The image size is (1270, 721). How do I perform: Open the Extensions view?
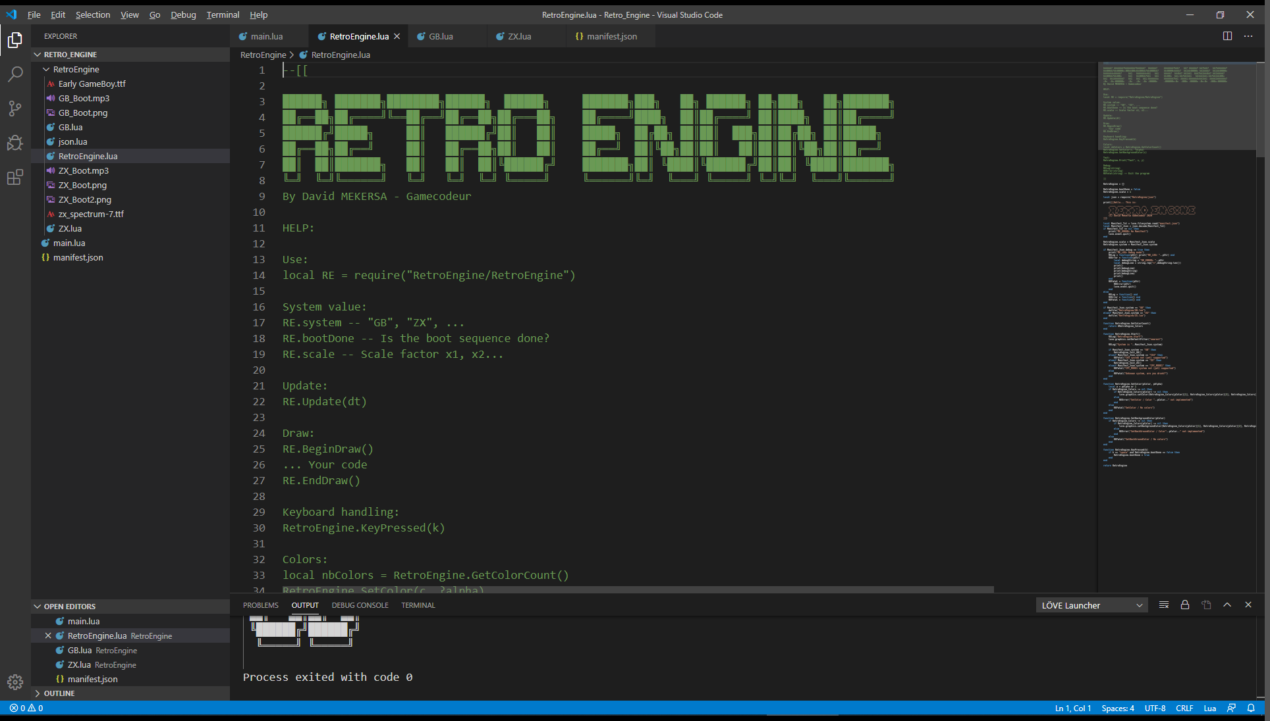14,177
